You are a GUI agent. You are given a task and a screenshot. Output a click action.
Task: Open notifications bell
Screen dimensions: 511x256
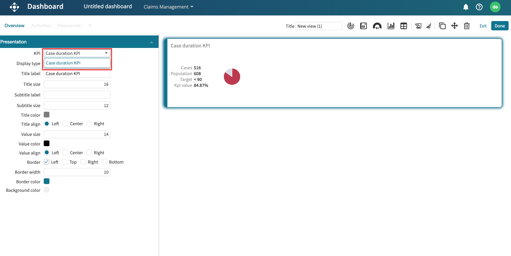466,7
